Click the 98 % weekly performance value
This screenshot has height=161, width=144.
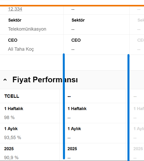click(x=9, y=118)
